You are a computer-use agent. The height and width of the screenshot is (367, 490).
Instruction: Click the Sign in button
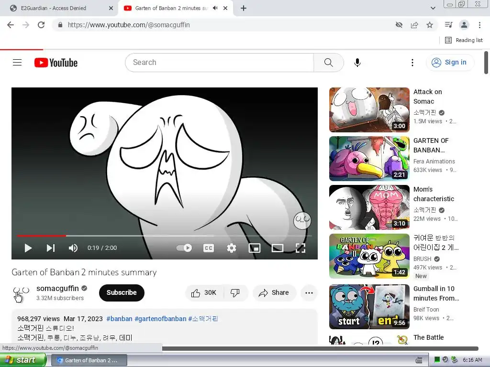450,63
